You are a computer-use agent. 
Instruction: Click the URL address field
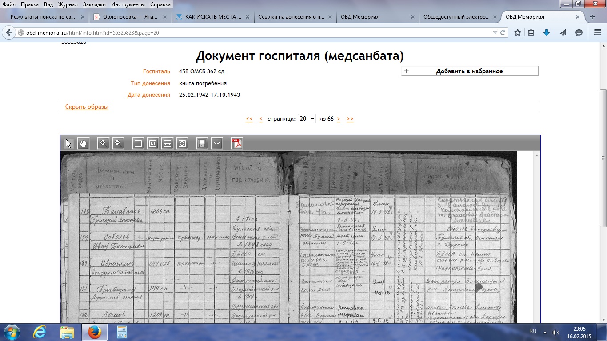pos(258,33)
